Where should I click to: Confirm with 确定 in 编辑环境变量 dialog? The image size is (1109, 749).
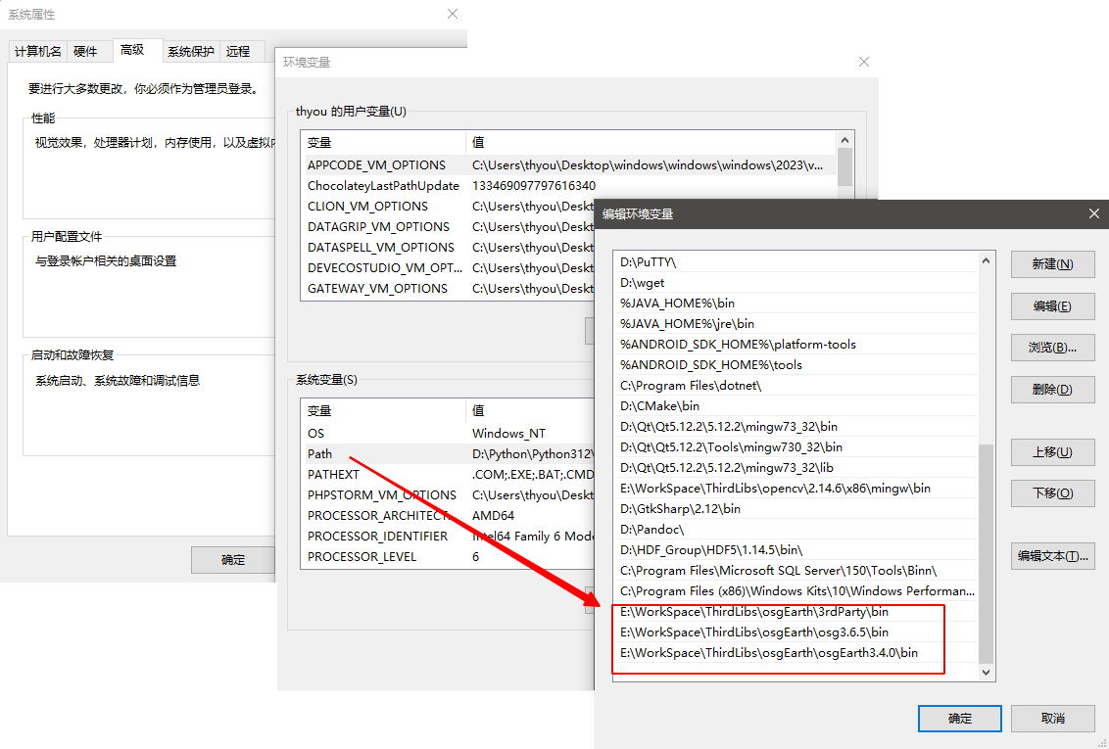tap(959, 719)
